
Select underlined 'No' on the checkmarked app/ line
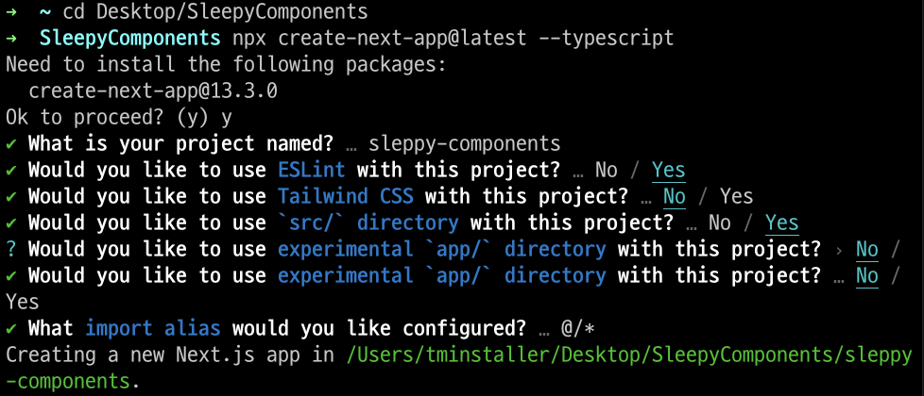(x=866, y=276)
